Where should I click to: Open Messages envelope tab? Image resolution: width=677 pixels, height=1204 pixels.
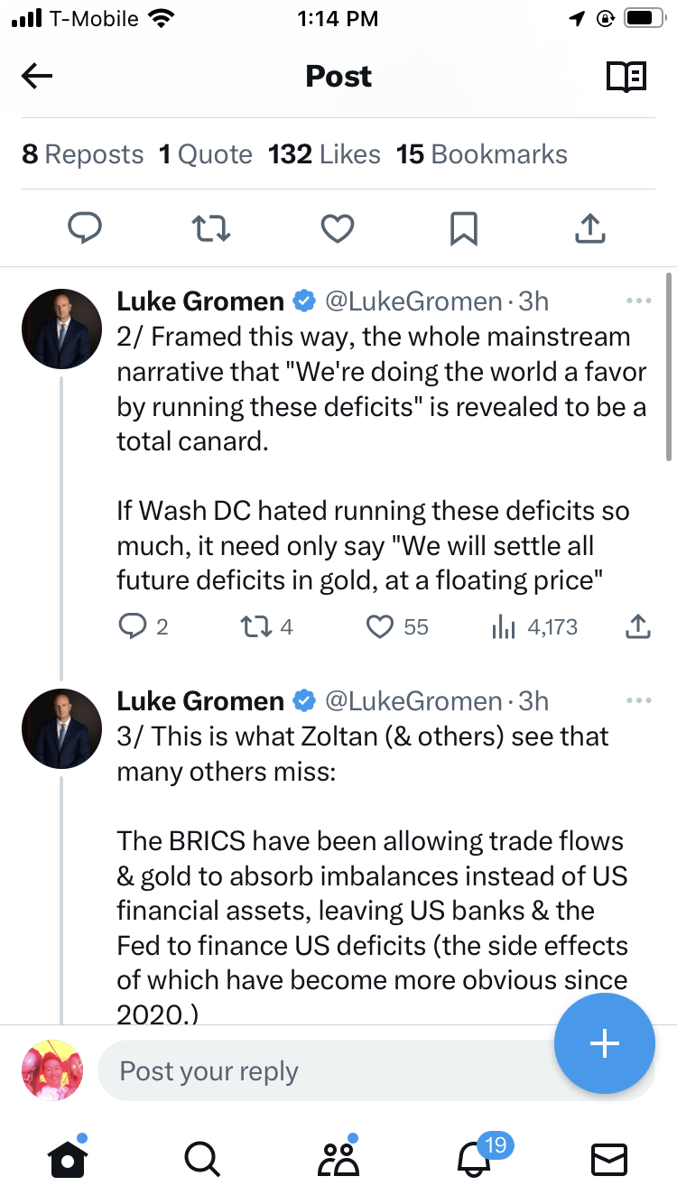608,1159
